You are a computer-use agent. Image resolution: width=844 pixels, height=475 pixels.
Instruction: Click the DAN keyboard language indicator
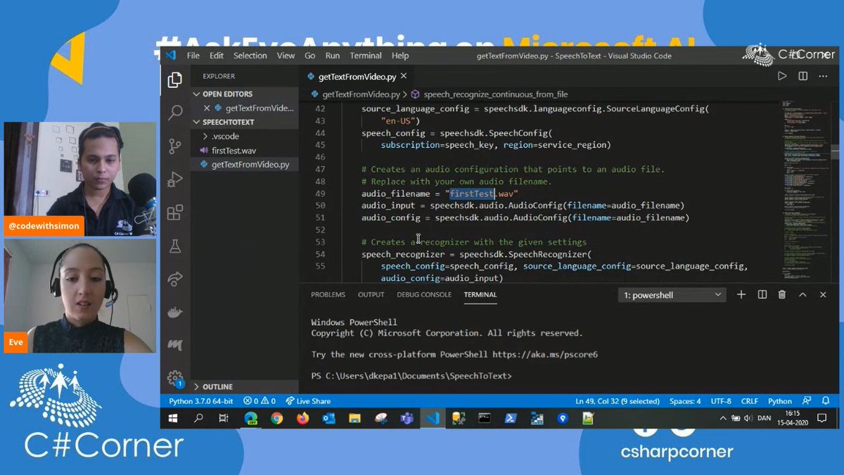click(765, 418)
